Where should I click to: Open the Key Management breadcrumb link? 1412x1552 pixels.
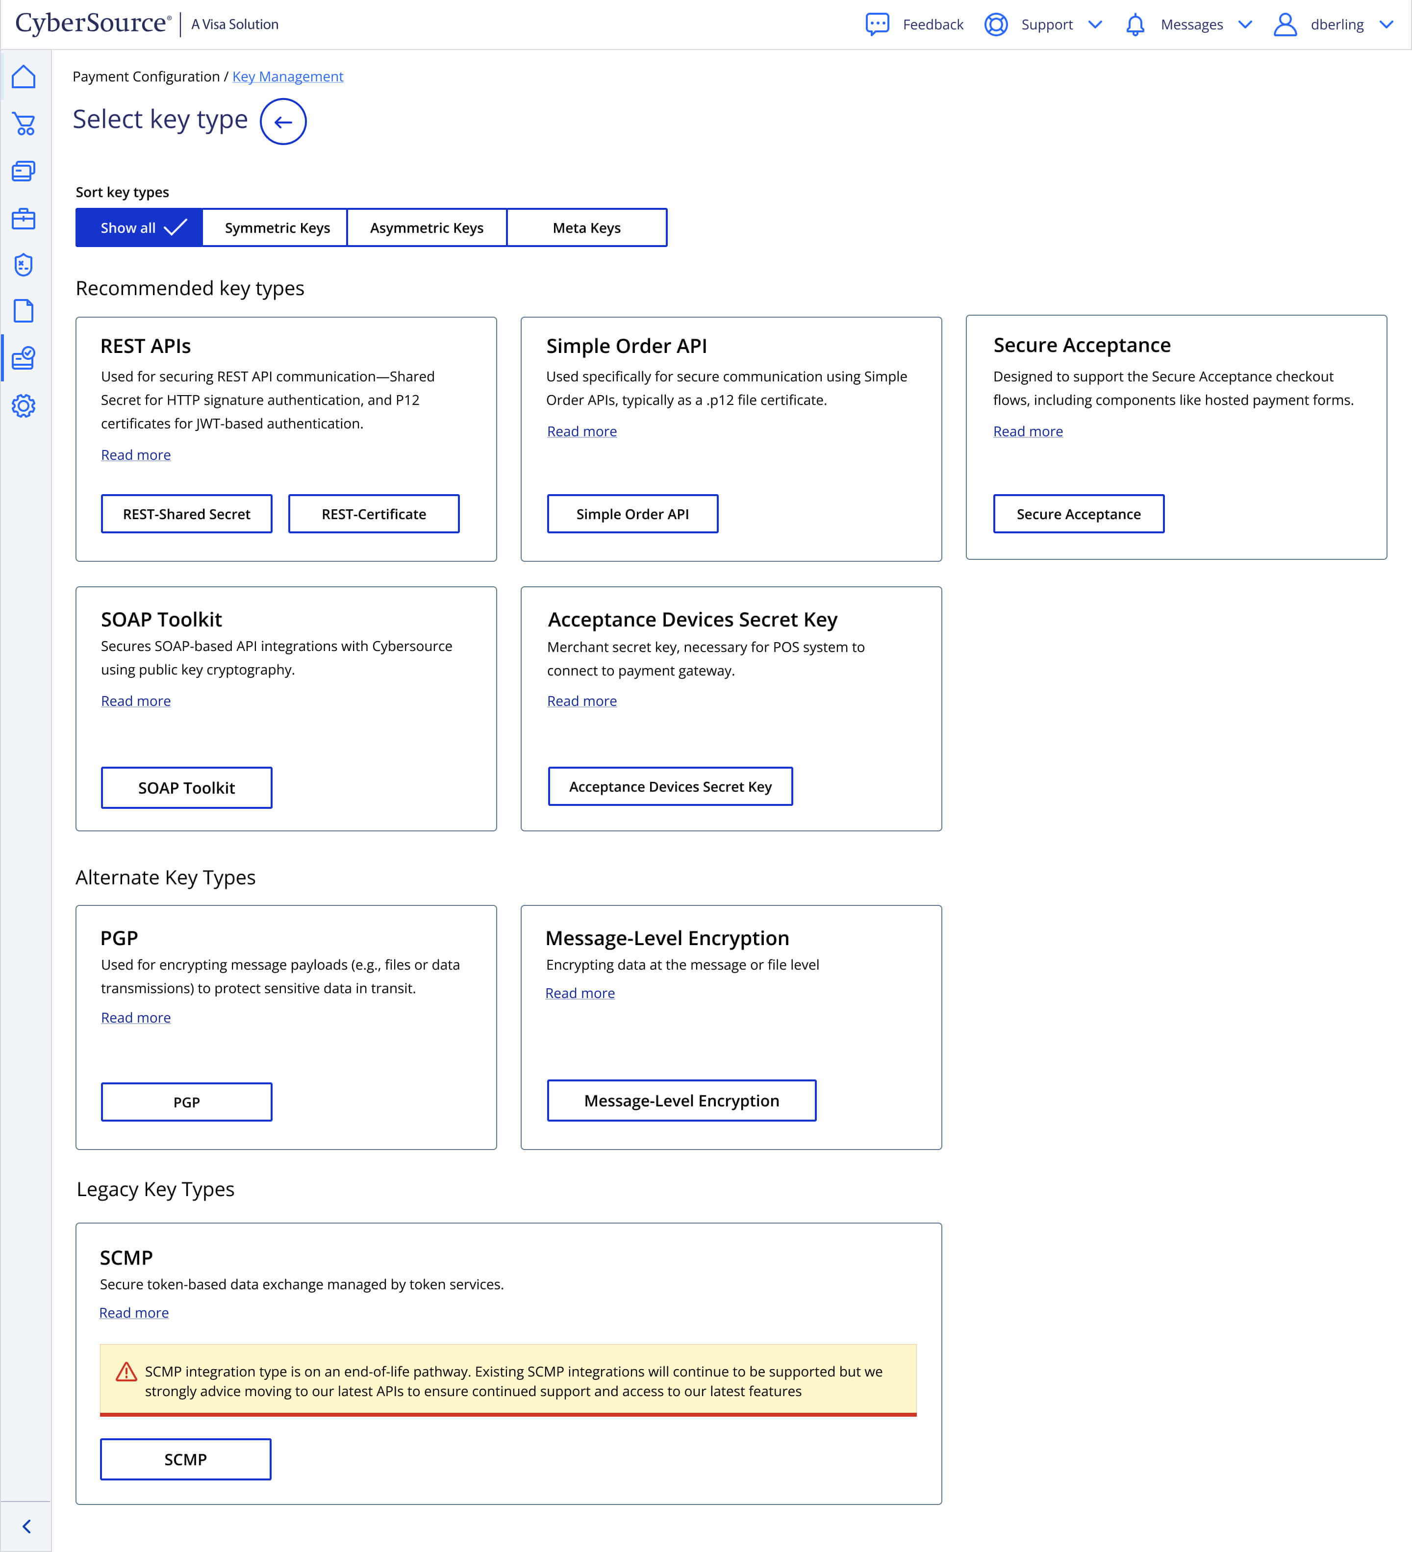[x=287, y=77]
